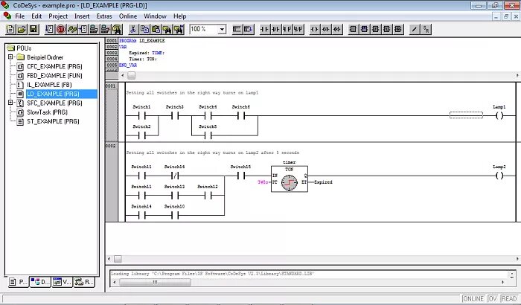Viewport: 521px width, 305px height.
Task: Select the Lamp2 coil
Action: tap(499, 176)
